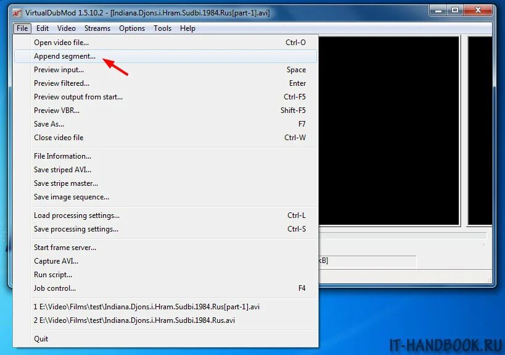Open the File menu
Image resolution: width=505 pixels, height=355 pixels.
click(22, 28)
